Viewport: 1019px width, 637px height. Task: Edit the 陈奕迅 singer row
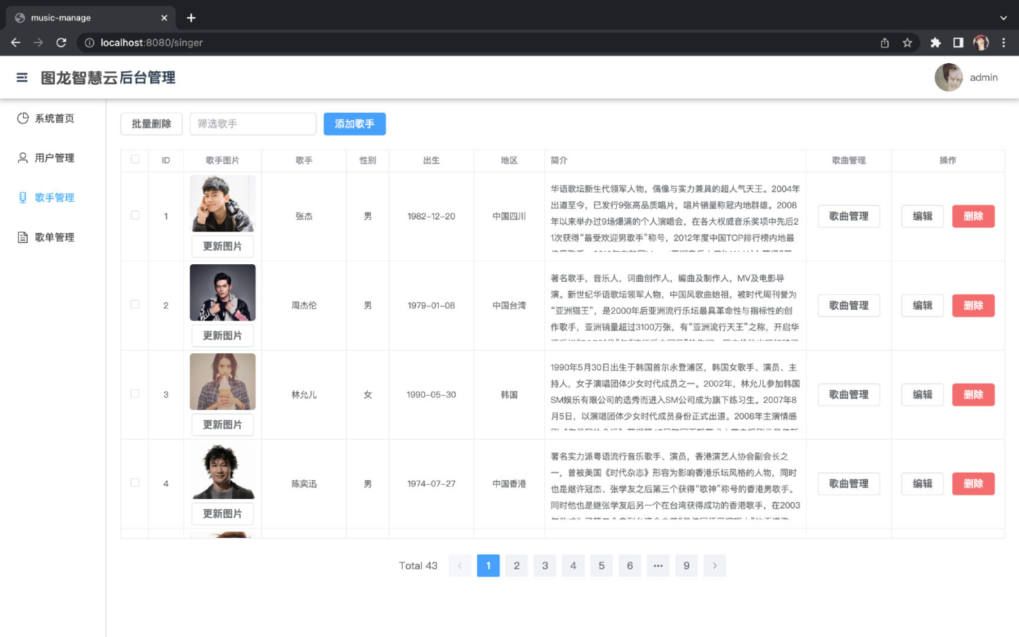pos(923,484)
